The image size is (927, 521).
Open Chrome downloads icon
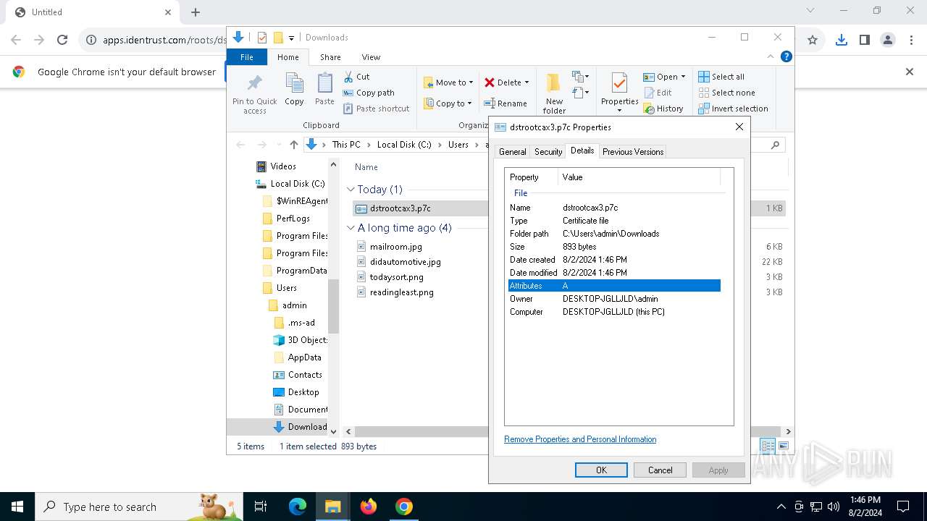(841, 41)
